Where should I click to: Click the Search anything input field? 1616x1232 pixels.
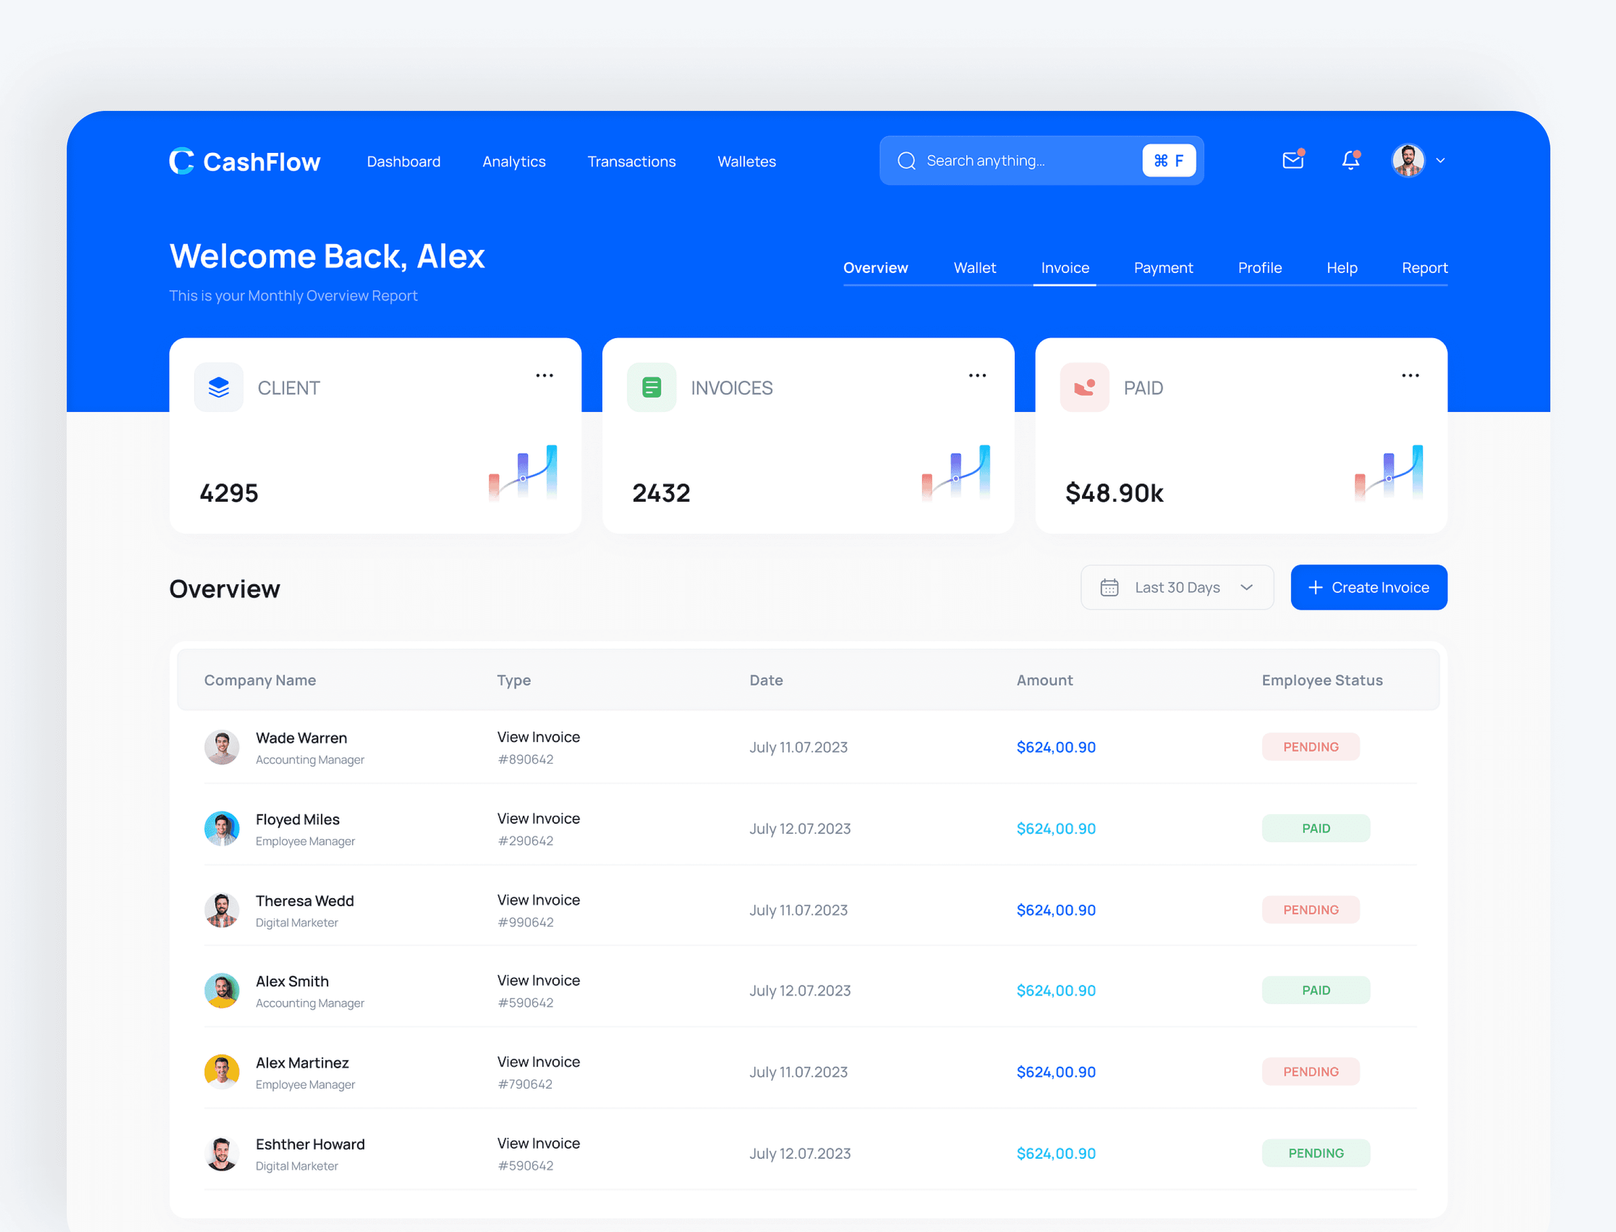[x=1027, y=160]
